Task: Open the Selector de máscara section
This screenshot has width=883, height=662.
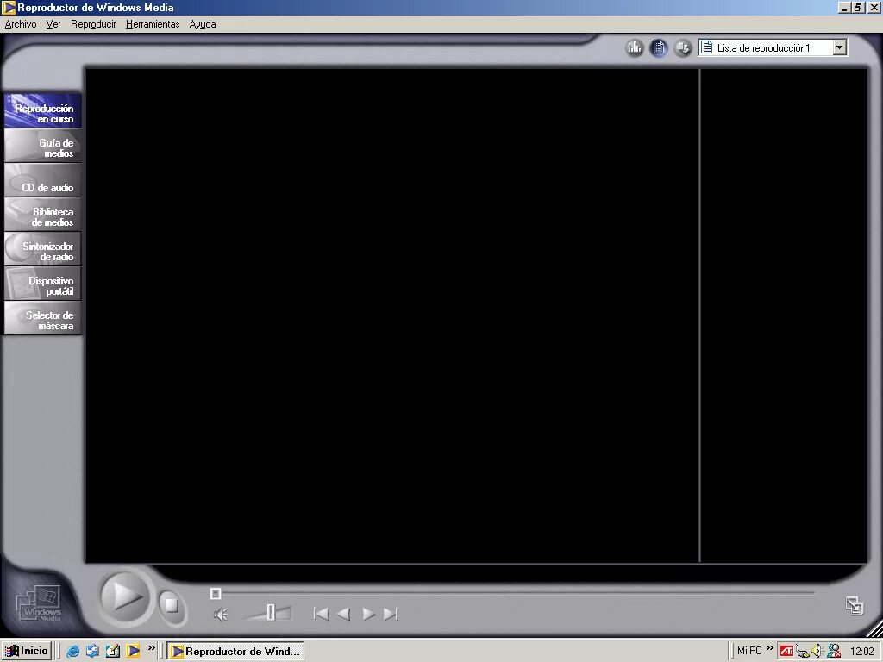Action: click(43, 318)
